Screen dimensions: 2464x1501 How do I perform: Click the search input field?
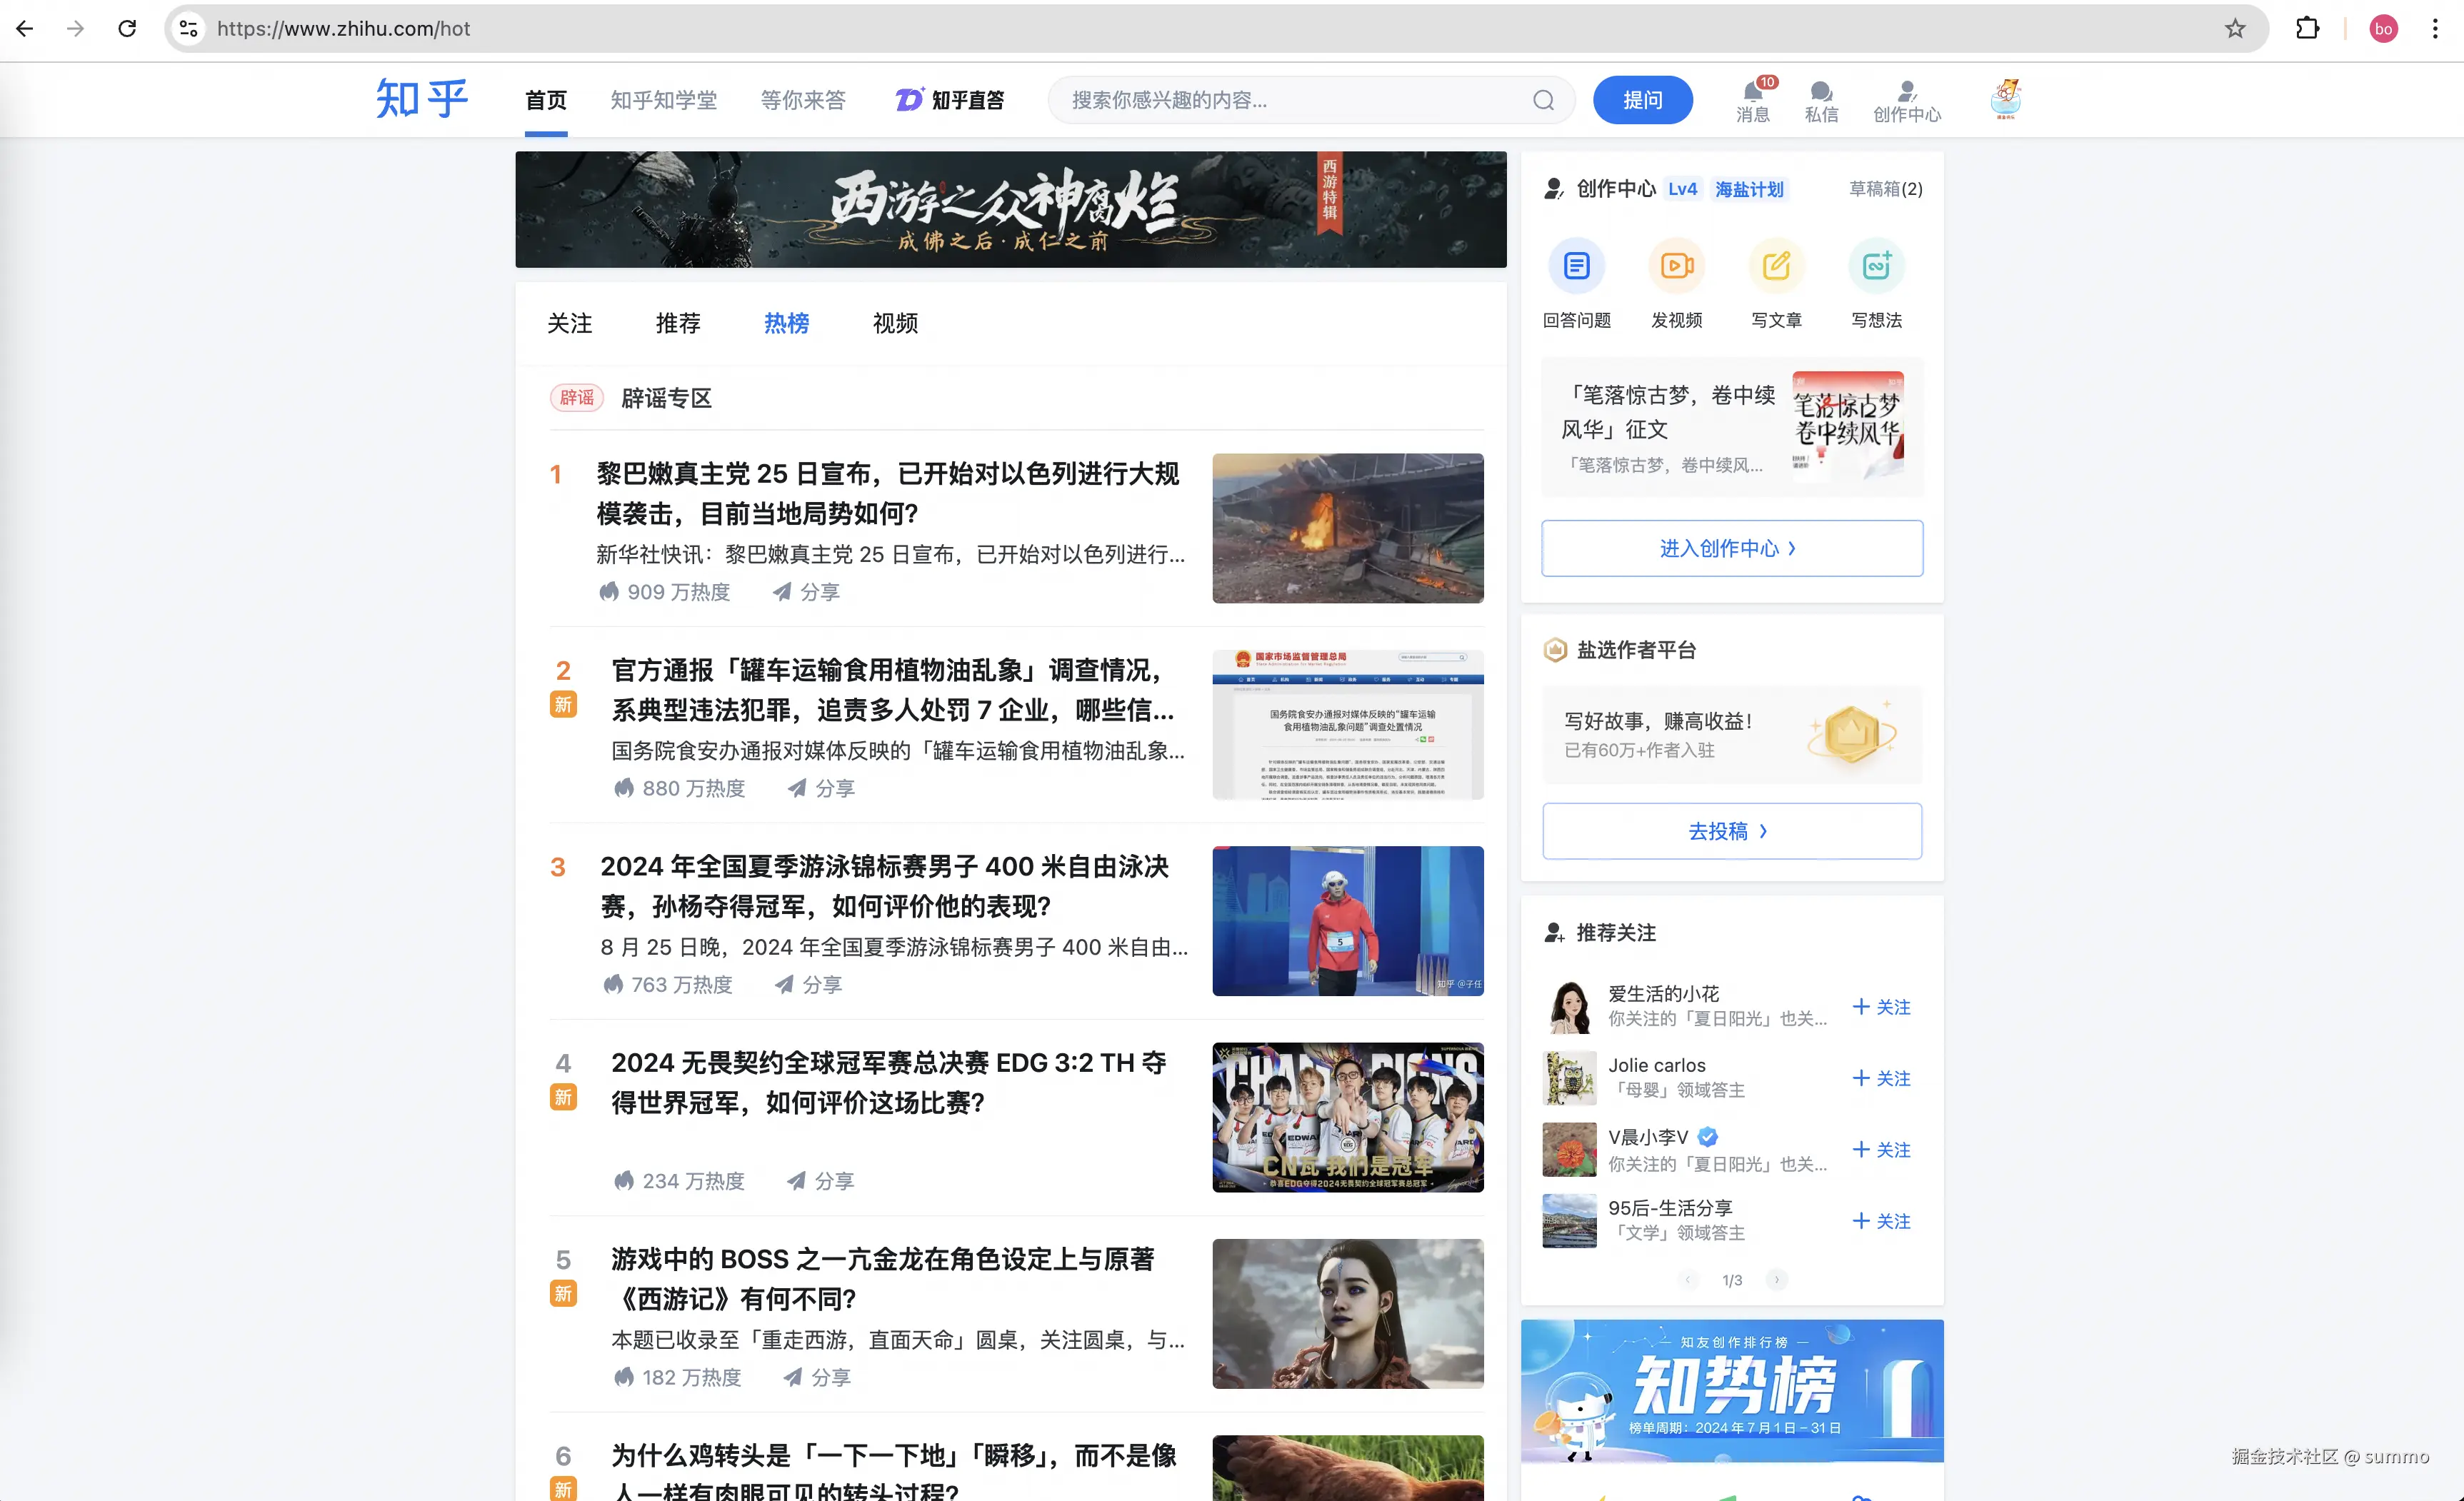pos(1290,100)
